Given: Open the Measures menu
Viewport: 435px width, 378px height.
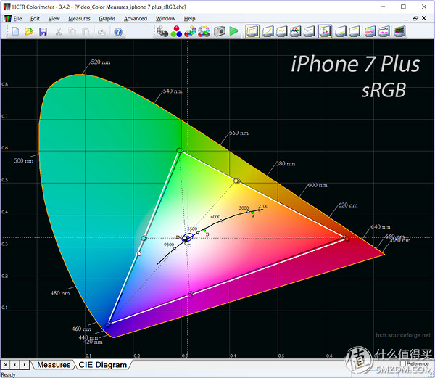Looking at the screenshot, I should tap(79, 18).
